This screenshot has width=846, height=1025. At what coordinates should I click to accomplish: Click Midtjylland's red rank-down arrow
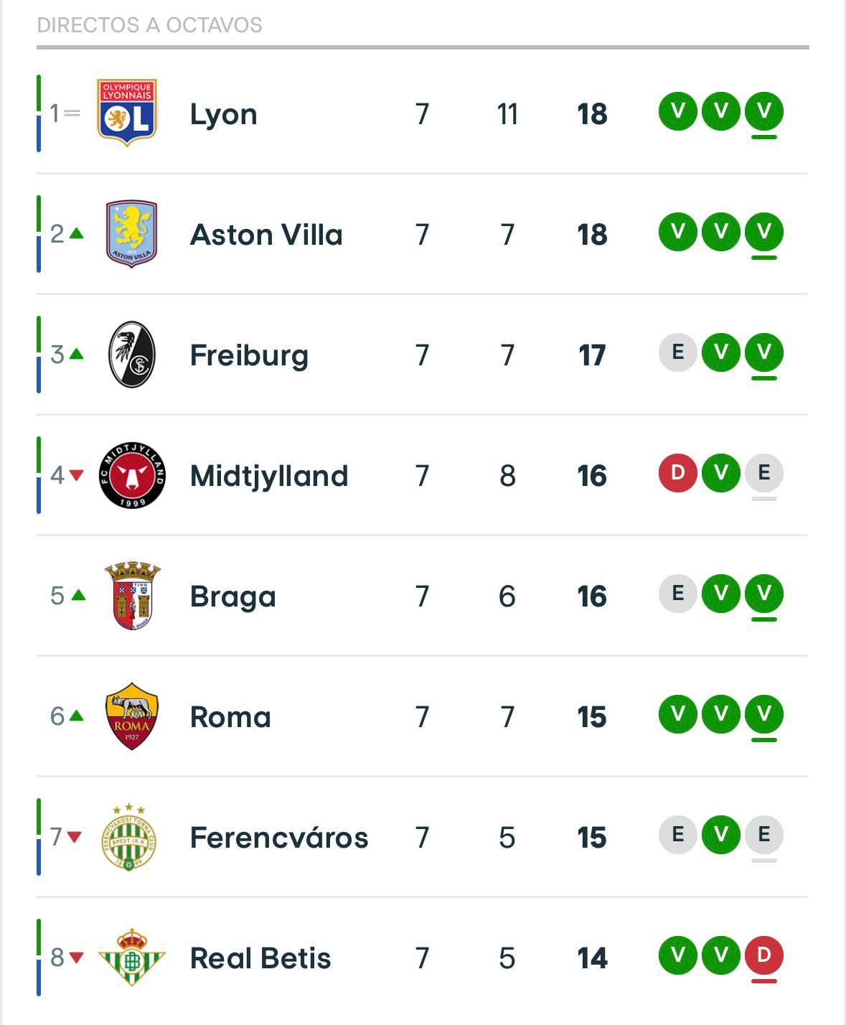[x=75, y=474]
